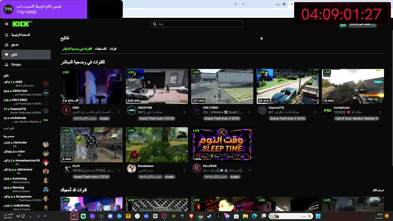Open Bougassaa in recommended sidebar list
The width and height of the screenshot is (393, 221).
point(26,198)
